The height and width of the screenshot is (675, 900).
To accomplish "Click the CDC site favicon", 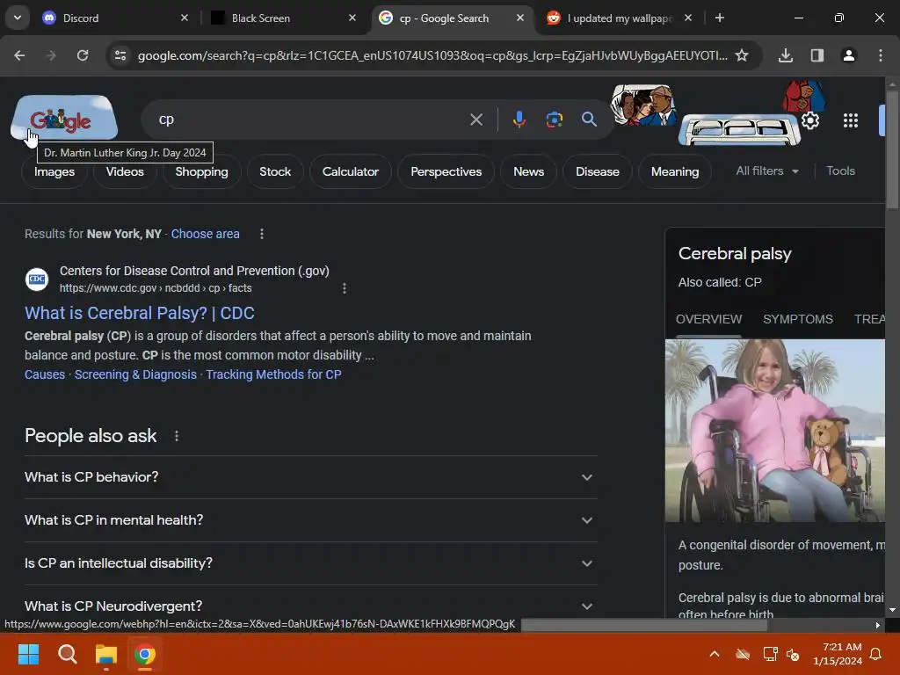I will point(37,279).
